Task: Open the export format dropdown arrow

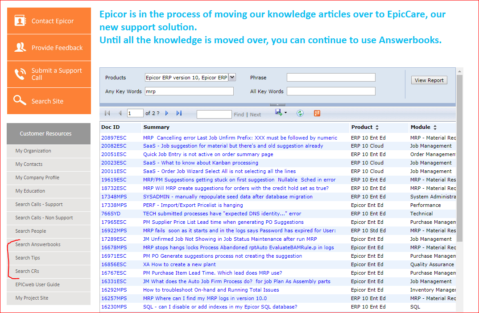Action: click(285, 113)
